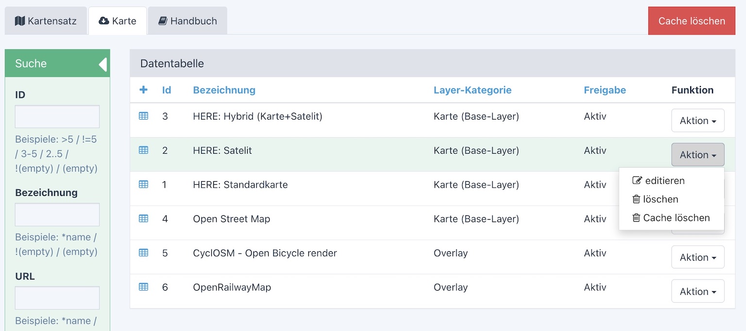
Task: Open the Handbuch tab
Action: pos(187,21)
